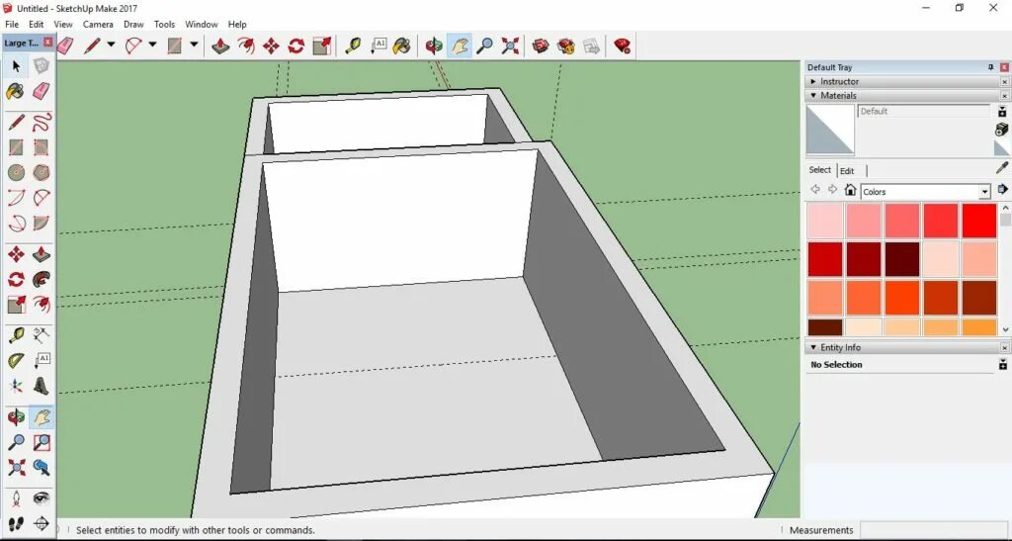The image size is (1012, 541).
Task: Open the File menu
Action: [x=12, y=24]
